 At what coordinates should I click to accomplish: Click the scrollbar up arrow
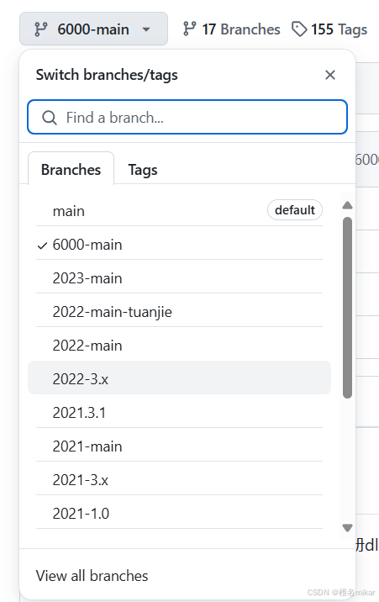[348, 205]
